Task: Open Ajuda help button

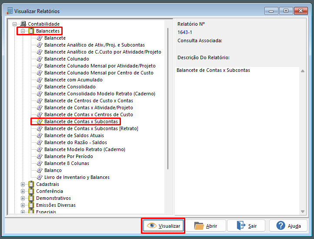Action: (288, 226)
